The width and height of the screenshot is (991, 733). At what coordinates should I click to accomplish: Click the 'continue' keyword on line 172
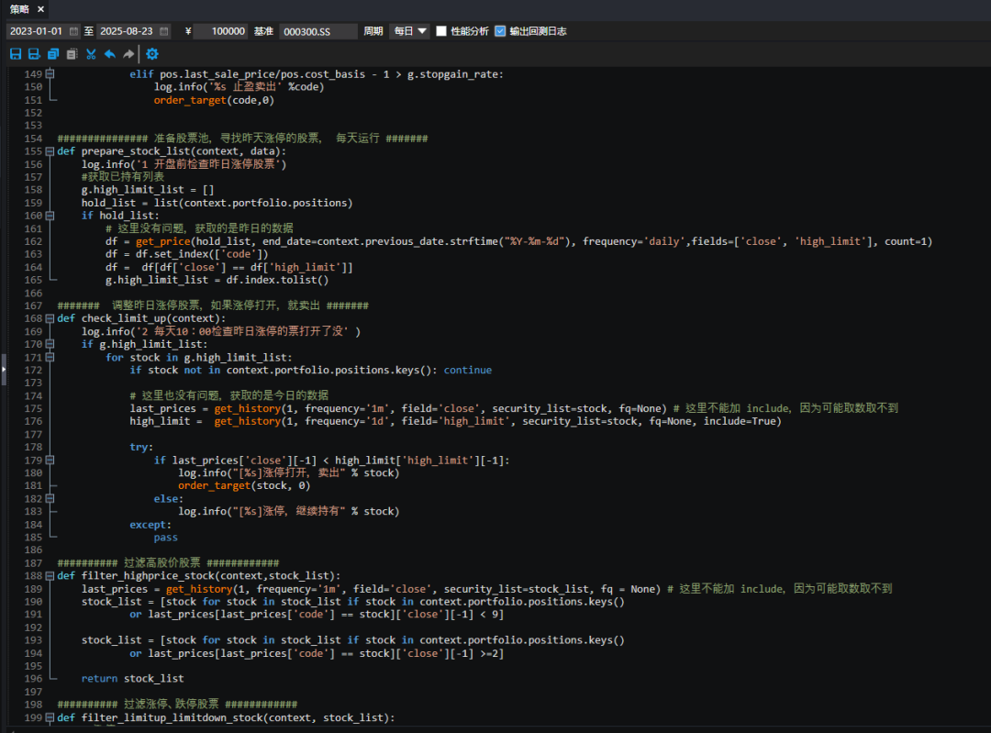[x=468, y=370]
